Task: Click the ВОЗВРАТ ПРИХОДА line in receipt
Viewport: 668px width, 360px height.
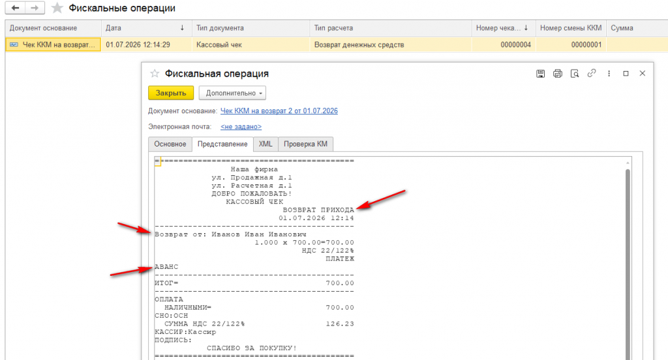Action: pyautogui.click(x=318, y=210)
